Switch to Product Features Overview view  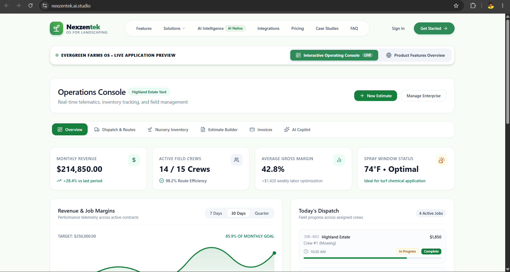click(x=415, y=55)
